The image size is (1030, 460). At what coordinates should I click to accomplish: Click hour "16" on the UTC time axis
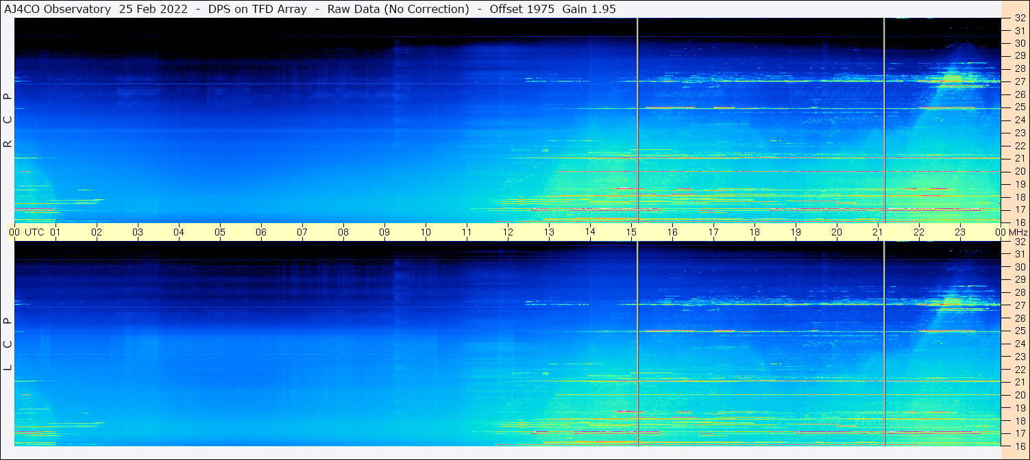click(672, 232)
